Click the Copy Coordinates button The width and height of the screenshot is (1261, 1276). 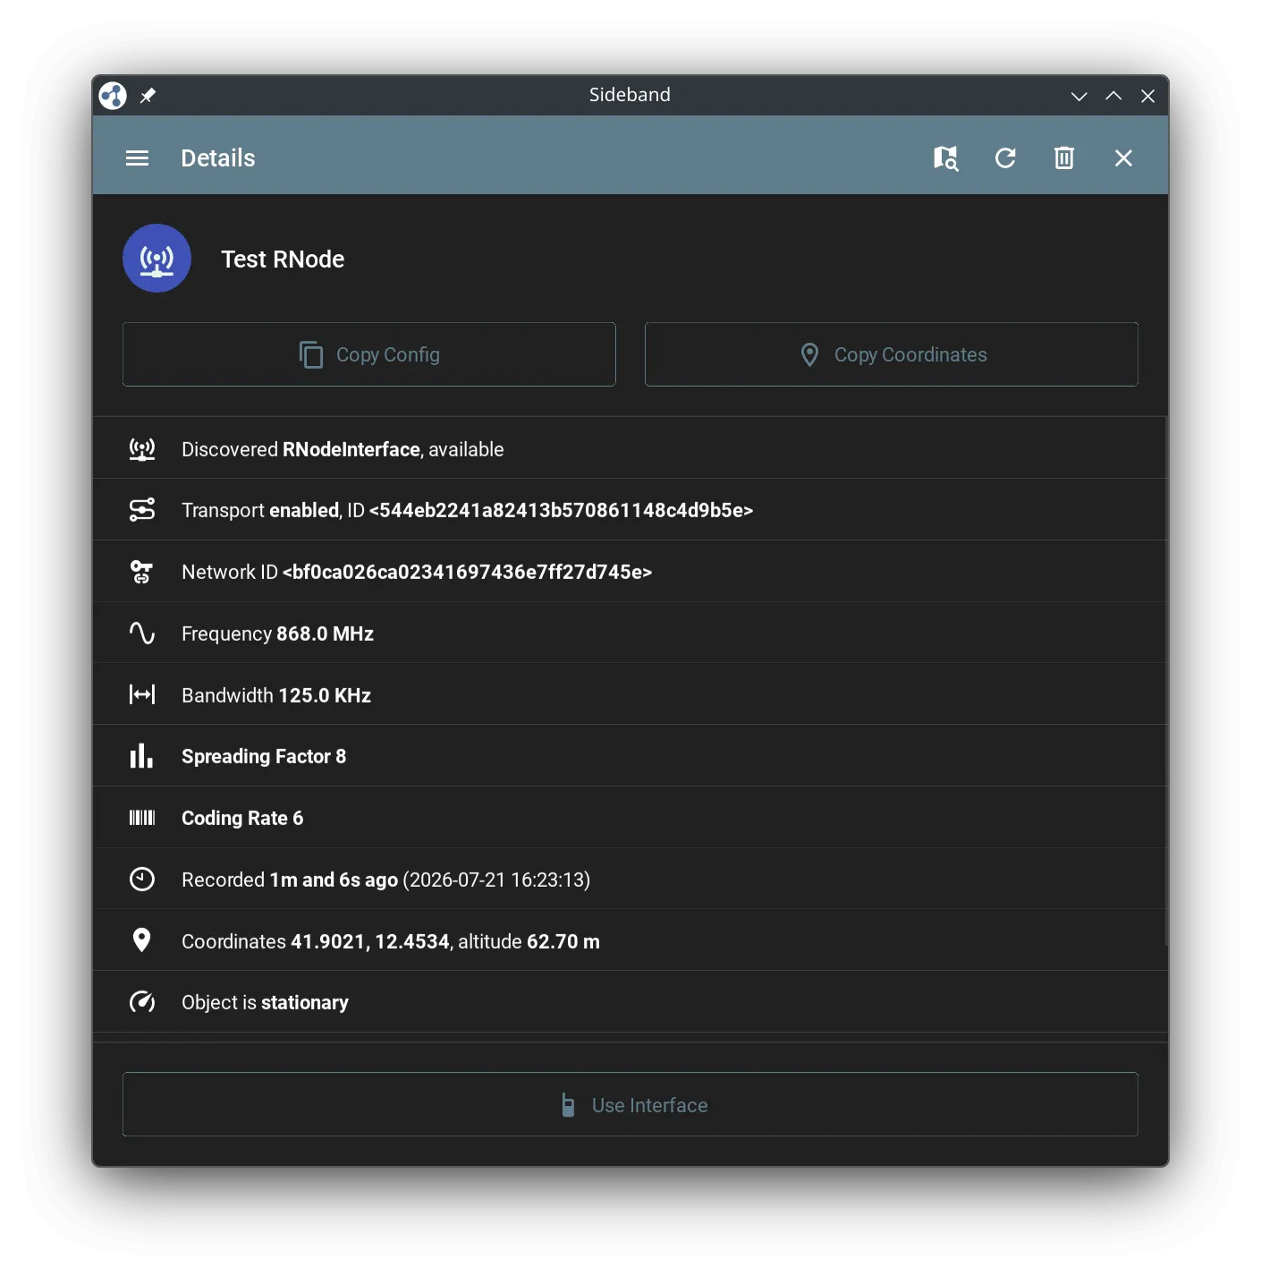[x=892, y=354]
